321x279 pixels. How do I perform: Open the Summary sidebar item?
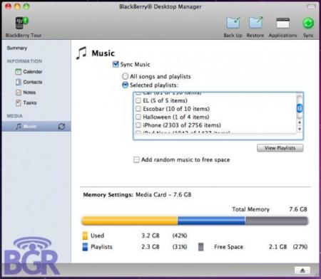tap(17, 48)
